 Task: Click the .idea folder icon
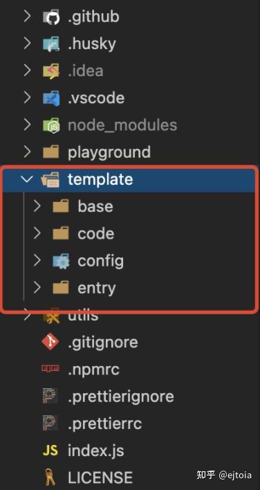(x=51, y=71)
